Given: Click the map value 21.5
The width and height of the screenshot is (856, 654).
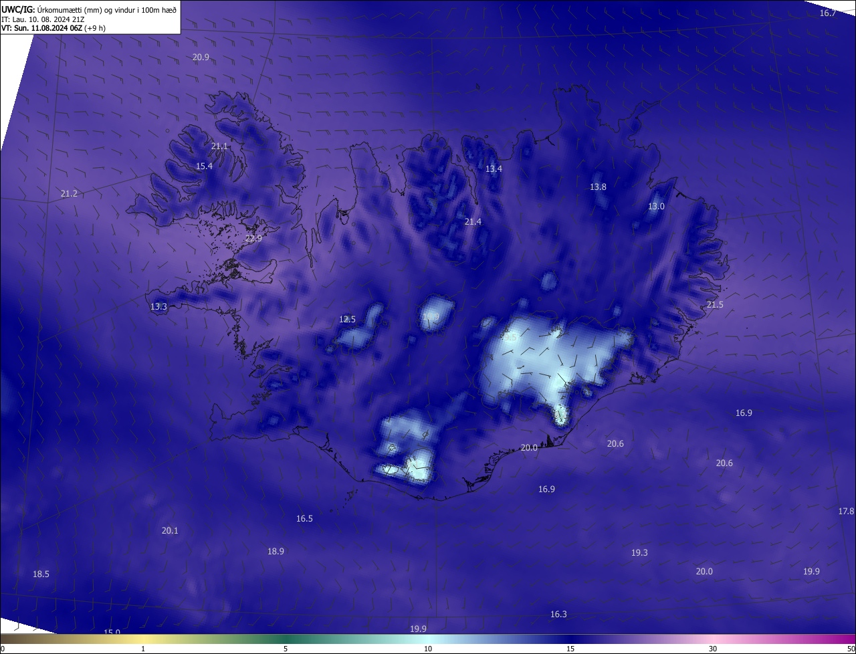Looking at the screenshot, I should point(715,305).
